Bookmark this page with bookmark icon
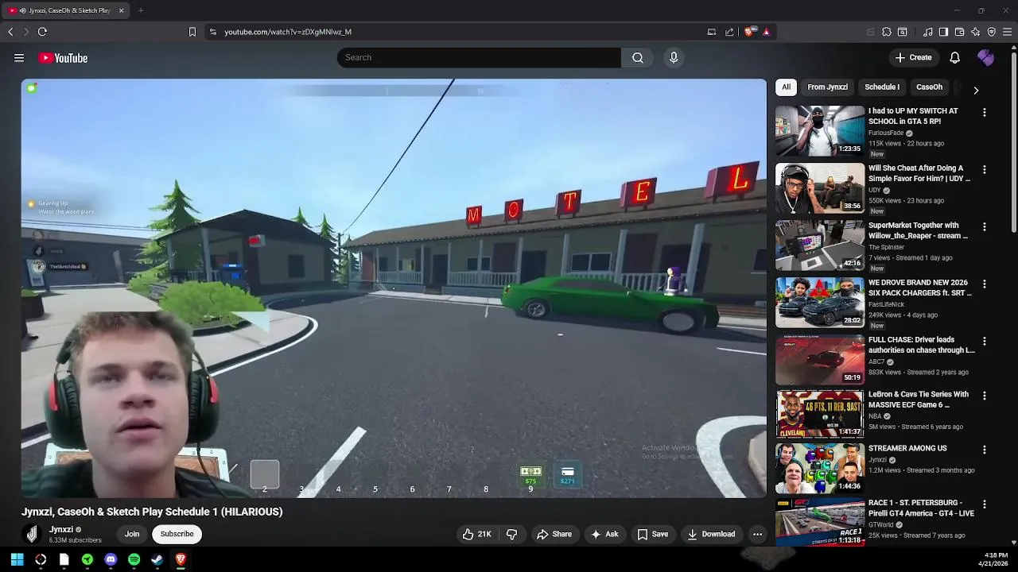The height and width of the screenshot is (572, 1018). (x=192, y=32)
